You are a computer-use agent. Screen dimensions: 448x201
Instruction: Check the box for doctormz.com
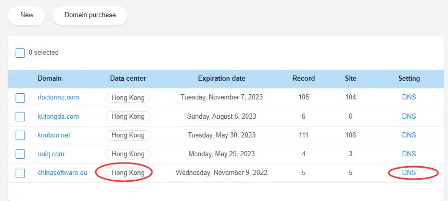[20, 98]
